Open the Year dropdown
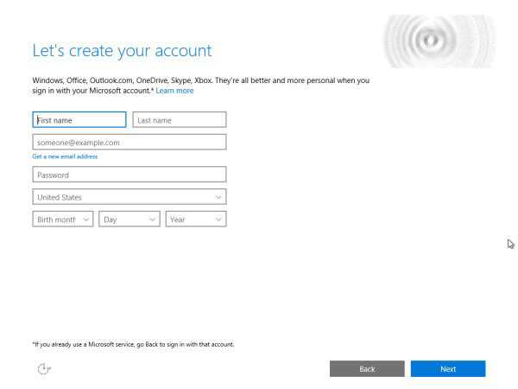The image size is (518, 389). 196,220
